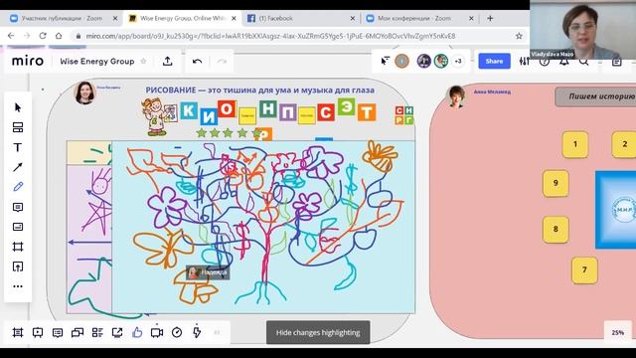Select the blue letter К tile
636x358 pixels.
click(x=189, y=110)
